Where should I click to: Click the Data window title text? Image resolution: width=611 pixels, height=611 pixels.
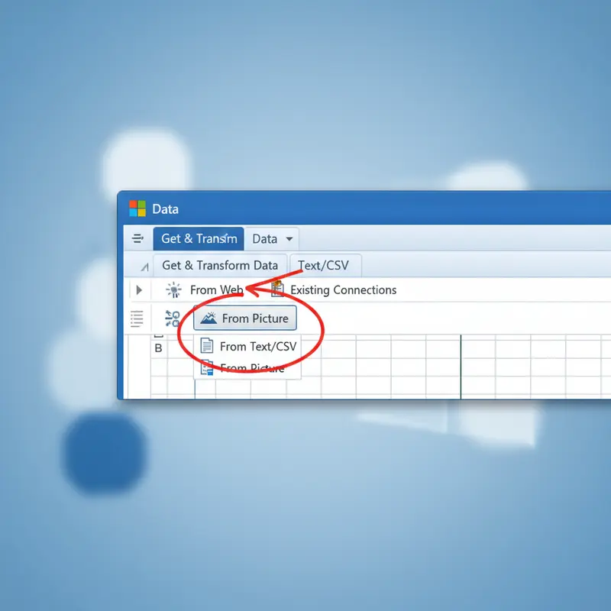(166, 209)
